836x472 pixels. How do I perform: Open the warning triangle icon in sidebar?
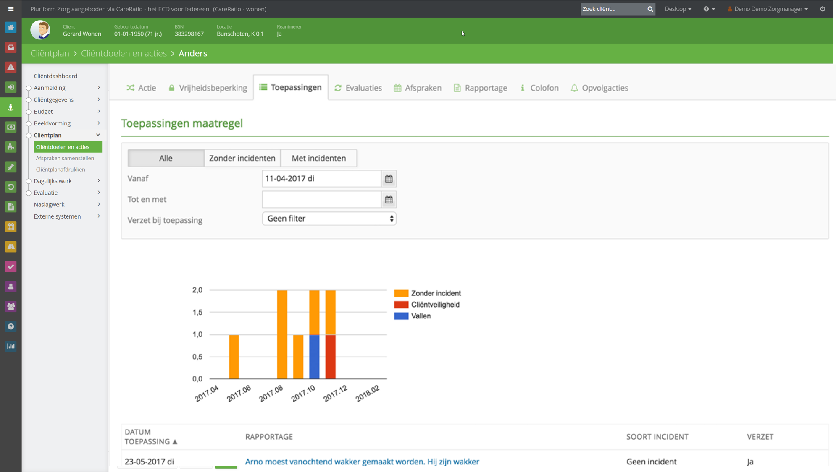tap(11, 67)
